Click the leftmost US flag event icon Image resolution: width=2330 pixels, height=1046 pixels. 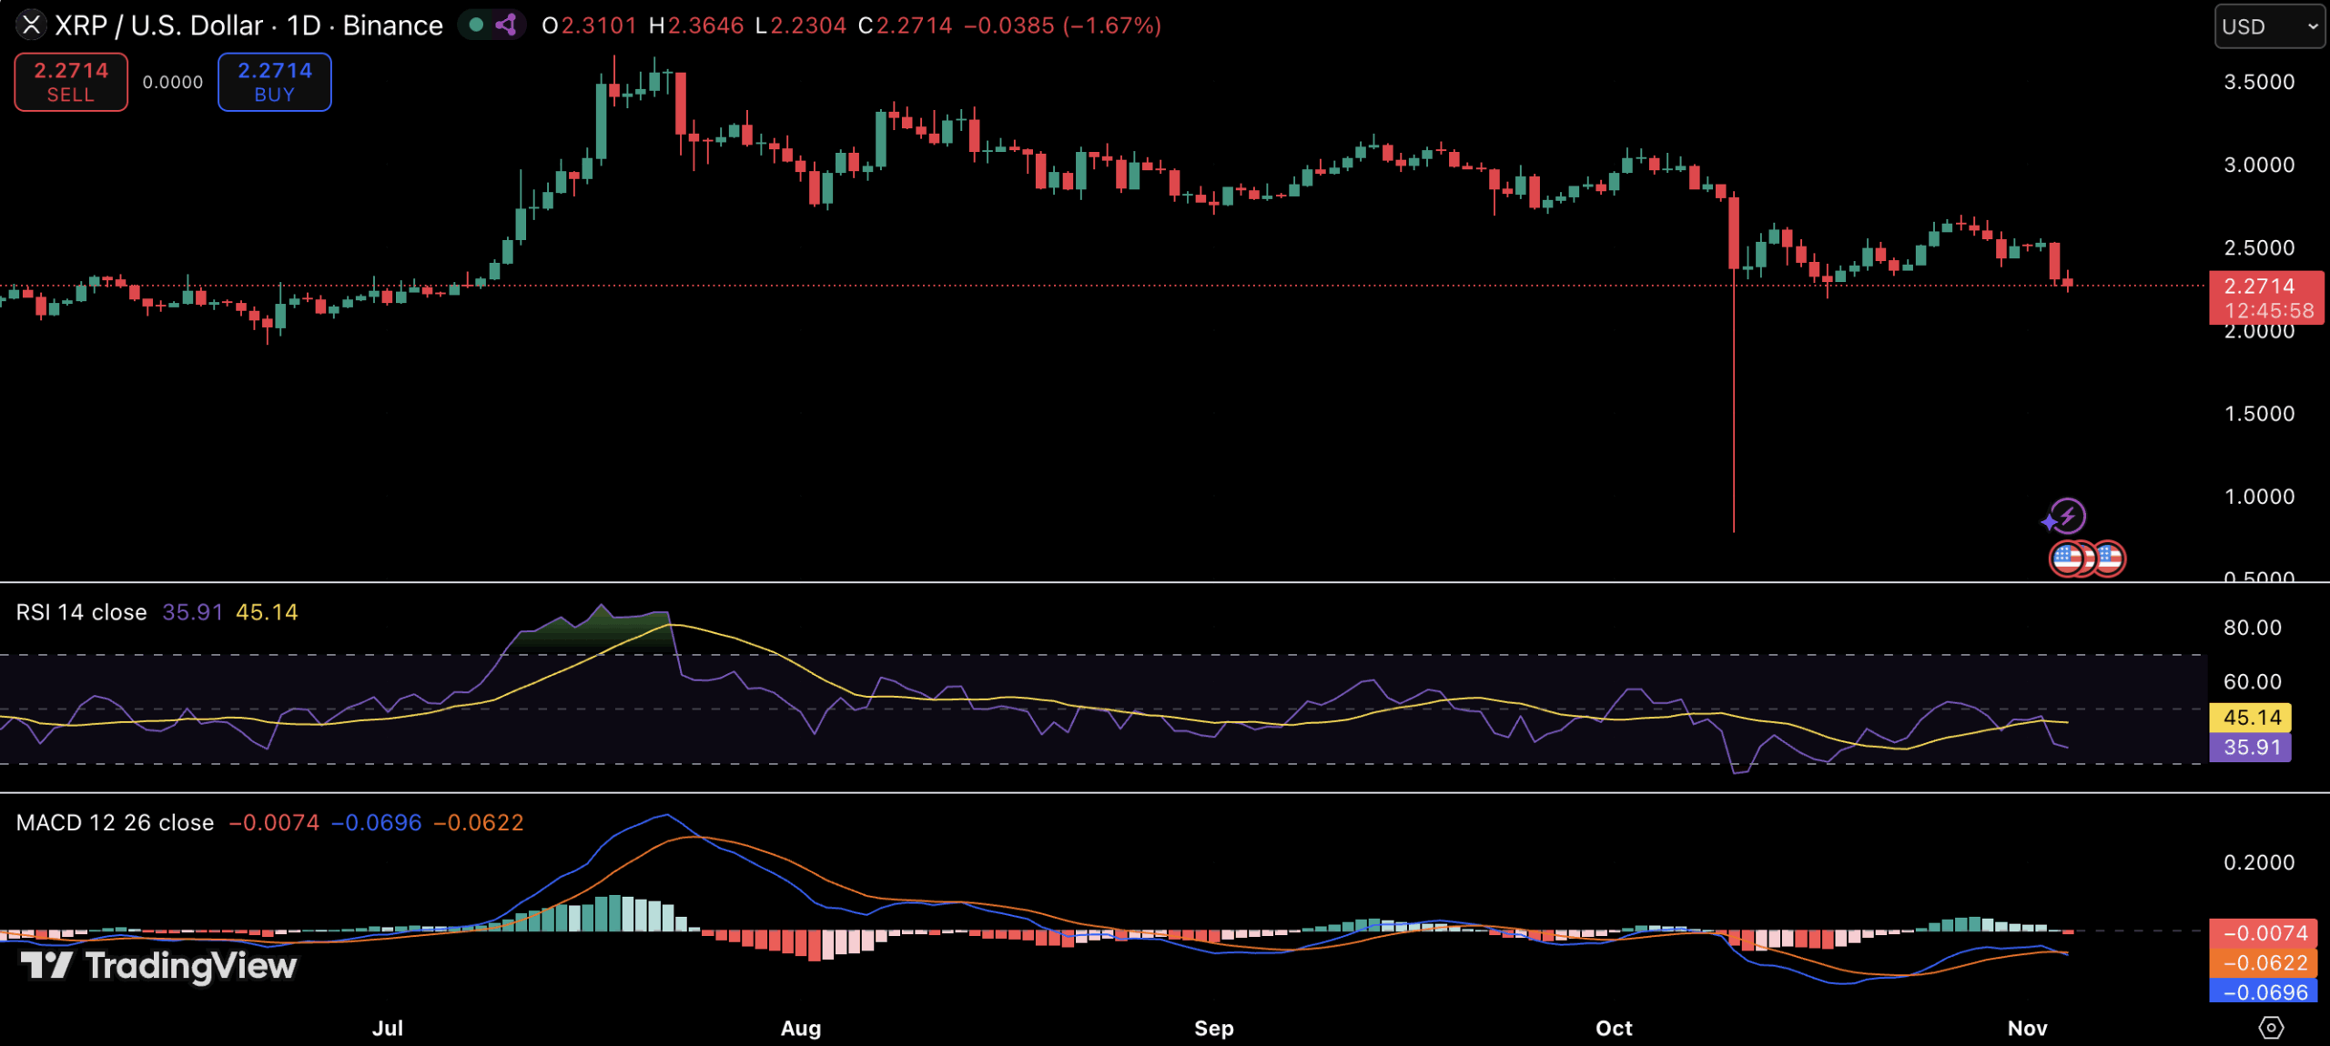(x=2067, y=558)
